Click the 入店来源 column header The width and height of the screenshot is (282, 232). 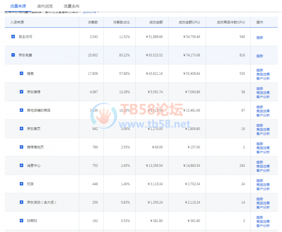[x=17, y=22]
